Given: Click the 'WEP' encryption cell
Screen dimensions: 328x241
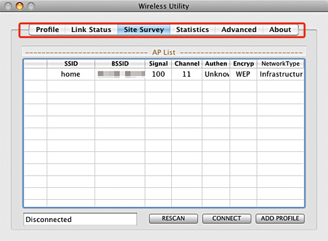Looking at the screenshot, I should coord(243,74).
